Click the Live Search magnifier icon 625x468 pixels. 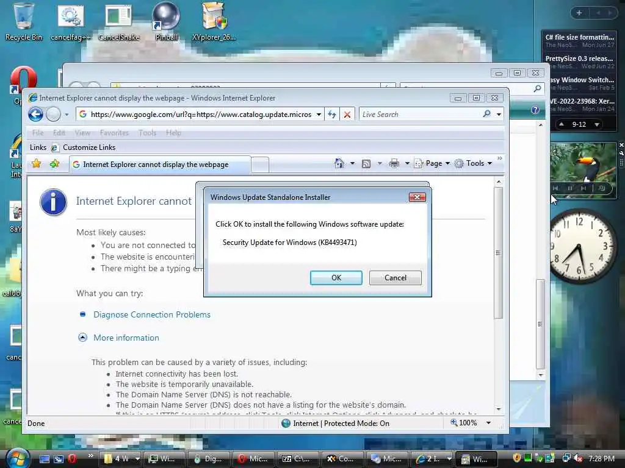[x=486, y=114]
